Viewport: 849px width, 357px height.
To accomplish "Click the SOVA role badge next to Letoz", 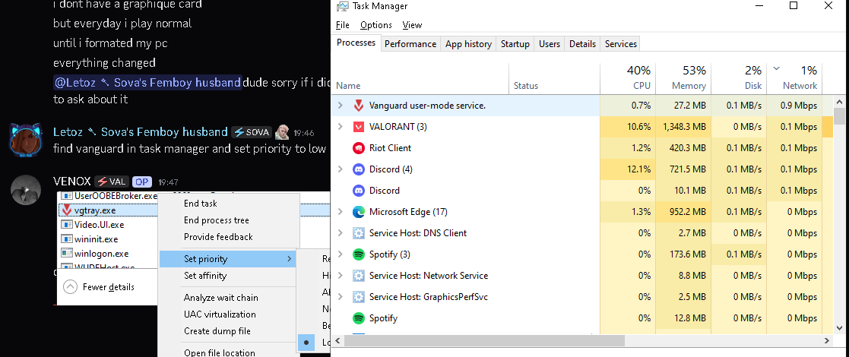I will tap(252, 132).
